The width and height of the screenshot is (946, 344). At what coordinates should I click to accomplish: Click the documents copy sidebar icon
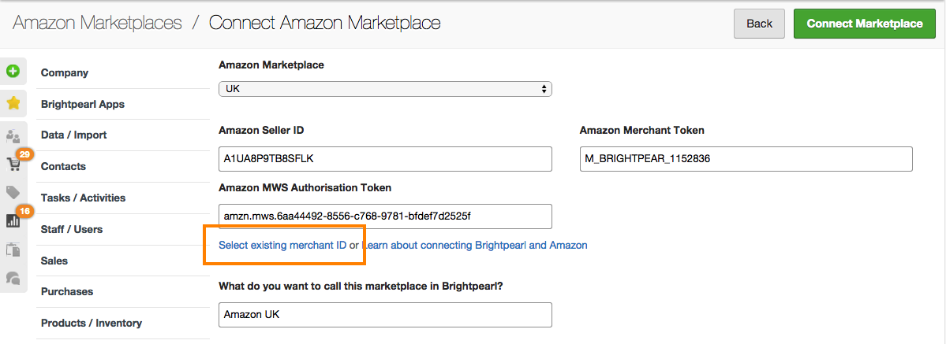pos(13,249)
